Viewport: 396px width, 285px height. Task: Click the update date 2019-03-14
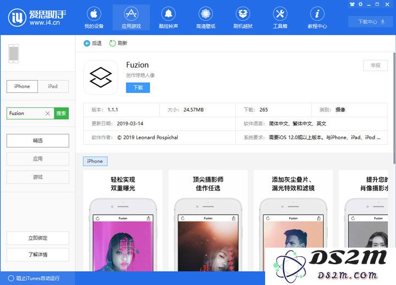(130, 124)
